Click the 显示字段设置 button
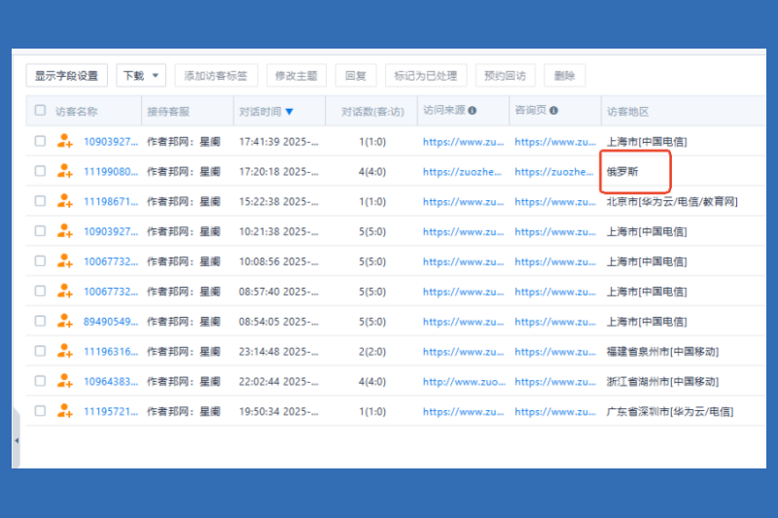 [66, 75]
